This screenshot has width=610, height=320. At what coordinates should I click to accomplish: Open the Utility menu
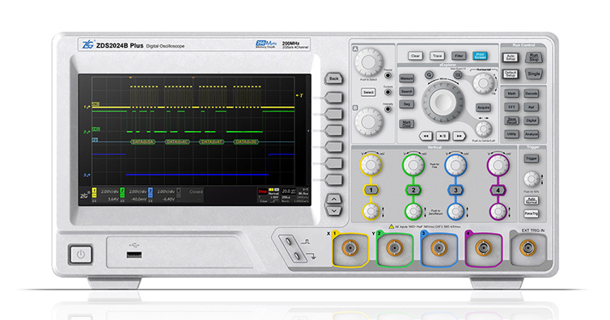click(511, 134)
